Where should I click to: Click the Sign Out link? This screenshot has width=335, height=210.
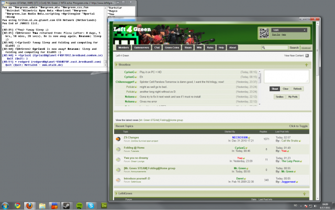coord(276,35)
